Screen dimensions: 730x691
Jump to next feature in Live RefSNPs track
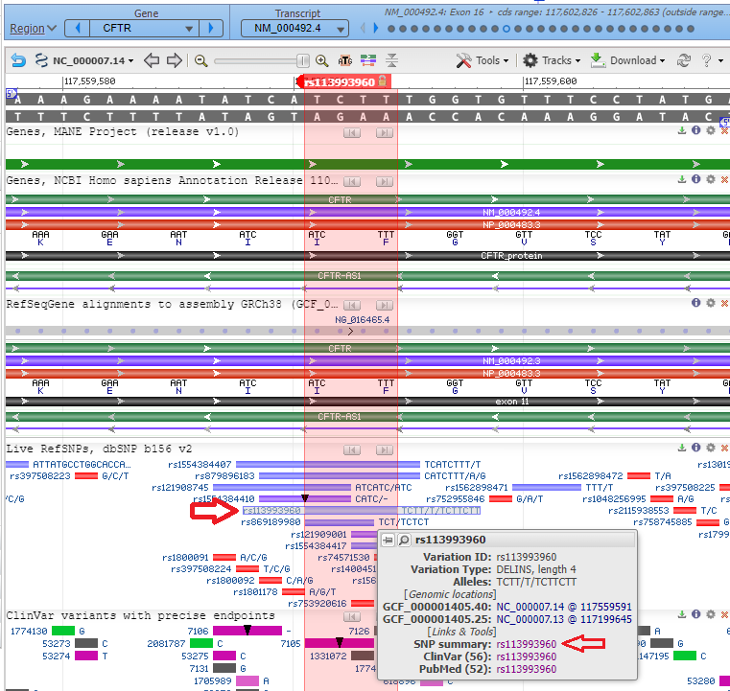point(385,449)
